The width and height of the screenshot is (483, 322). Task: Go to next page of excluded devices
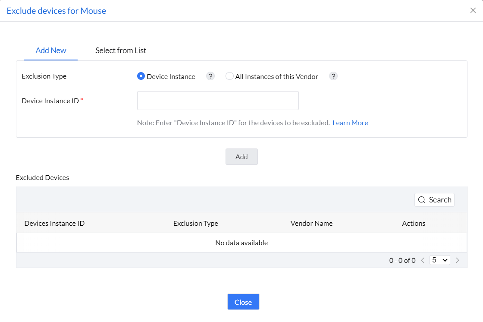458,260
